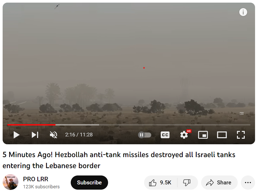The width and height of the screenshot is (259, 192).
Task: Open miniplayer mode
Action: coord(203,135)
